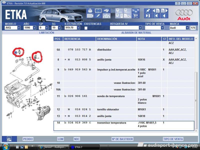Click the parts list scrollbar thumb
Image resolution: width=200 pixels, height=150 pixels.
coord(196,101)
